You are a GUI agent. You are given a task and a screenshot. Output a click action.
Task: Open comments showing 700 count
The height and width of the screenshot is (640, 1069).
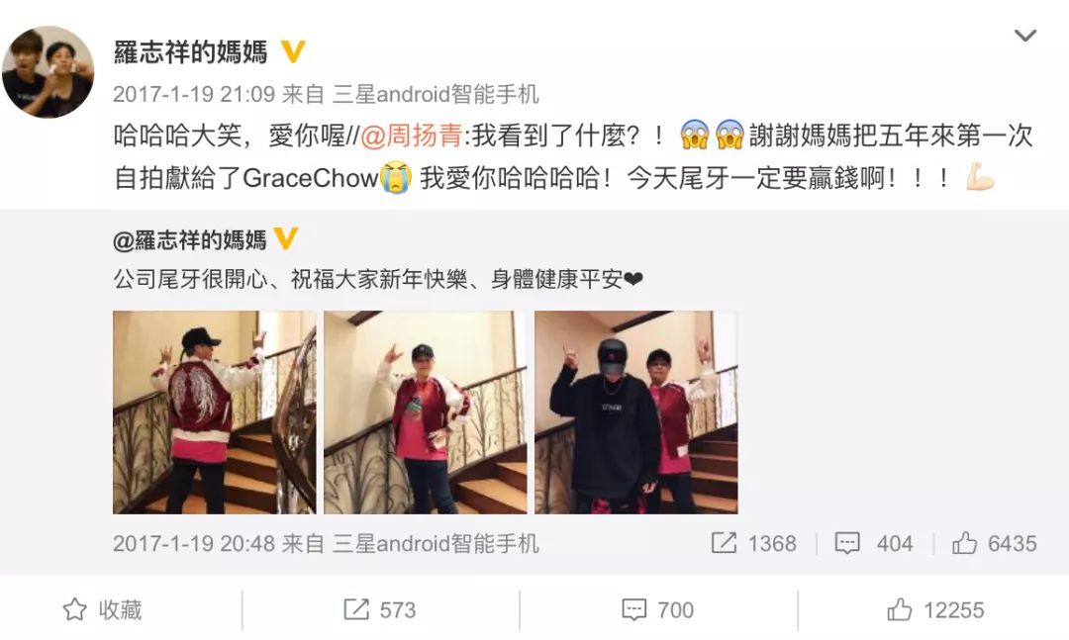[x=658, y=609]
